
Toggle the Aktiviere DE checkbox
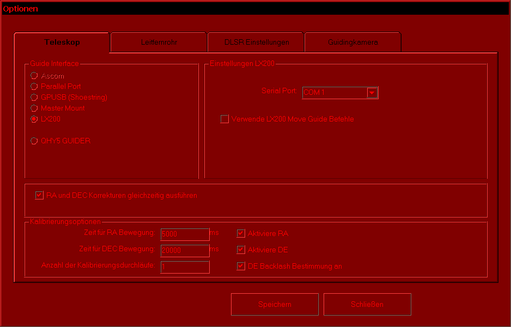click(x=241, y=250)
